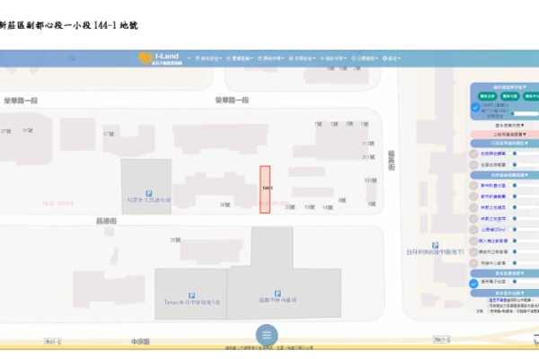Image resolution: width=539 pixels, height=359 pixels.
Task: Open the 公開資訊 dropdown menu
Action: pyautogui.click(x=365, y=58)
